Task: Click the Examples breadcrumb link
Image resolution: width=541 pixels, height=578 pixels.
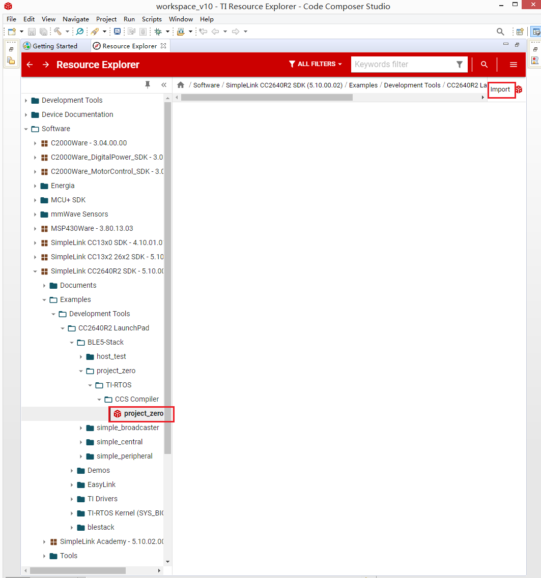Action: [x=363, y=85]
